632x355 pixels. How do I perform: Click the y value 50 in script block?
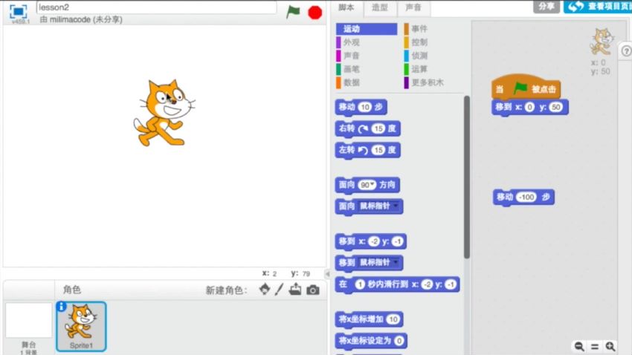pyautogui.click(x=556, y=107)
